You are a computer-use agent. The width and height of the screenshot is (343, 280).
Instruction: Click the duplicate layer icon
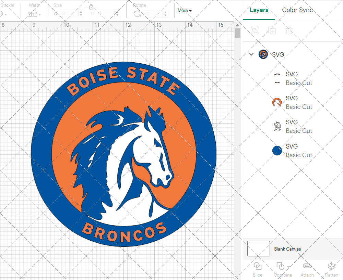[272, 30]
